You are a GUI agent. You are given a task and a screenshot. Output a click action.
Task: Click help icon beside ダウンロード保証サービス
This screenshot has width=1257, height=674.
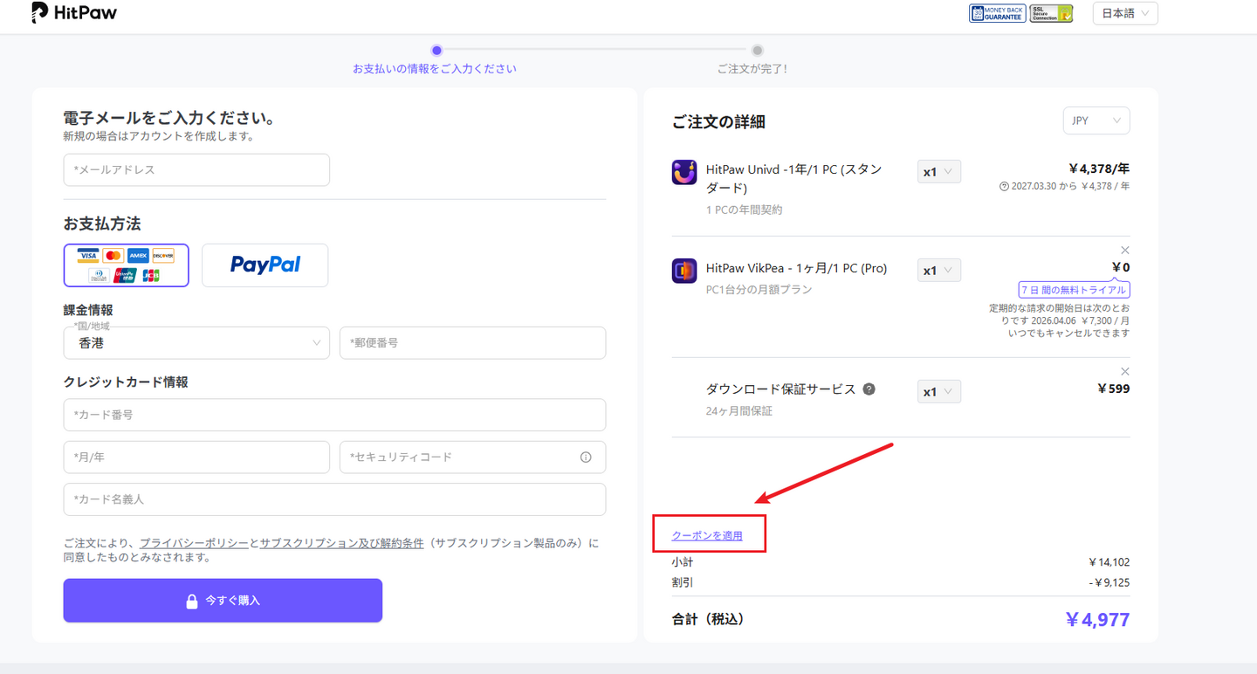click(x=869, y=389)
